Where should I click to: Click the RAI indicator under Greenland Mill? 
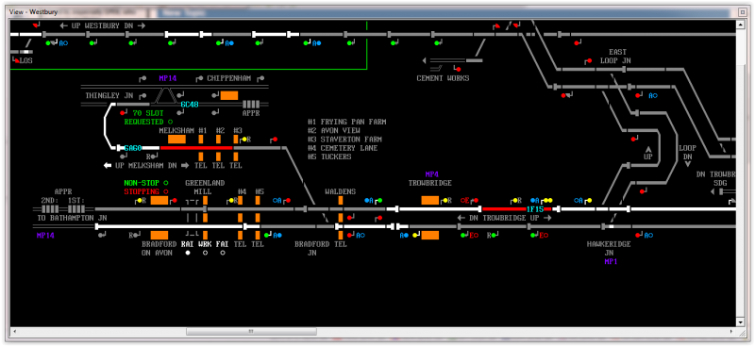188,253
